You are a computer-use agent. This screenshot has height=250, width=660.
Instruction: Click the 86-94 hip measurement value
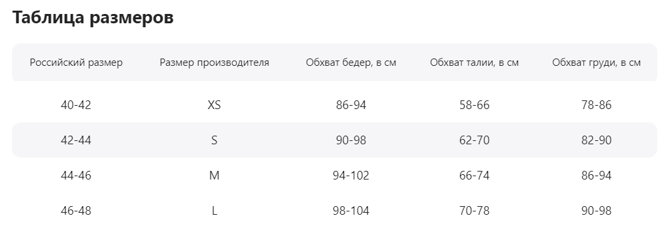click(x=351, y=105)
